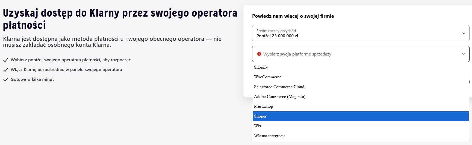472x145 pixels.
Task: Click the heading Powiedz nam więcej o swojej firmie
Action: [293, 16]
